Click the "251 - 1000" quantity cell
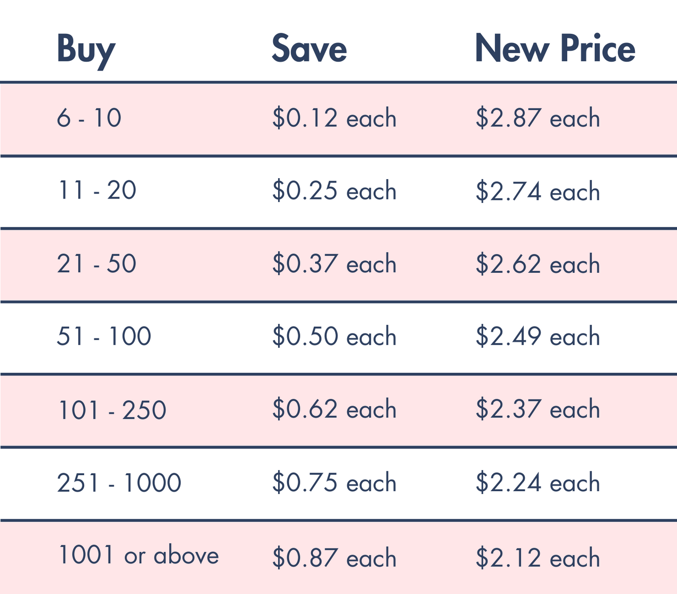This screenshot has height=594, width=677. pos(119,483)
